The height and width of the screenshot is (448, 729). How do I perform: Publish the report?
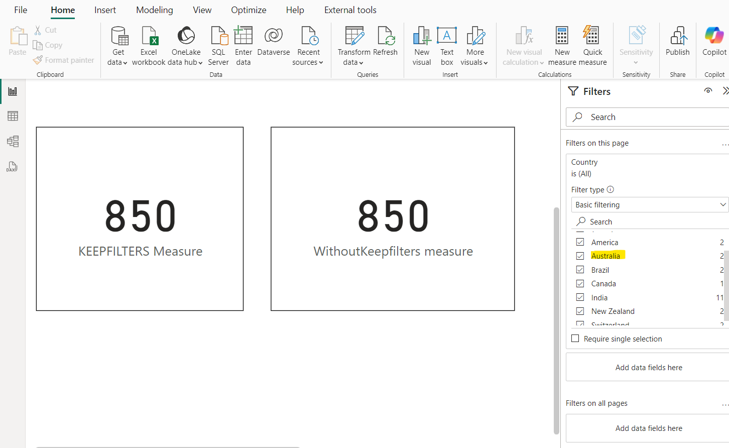(x=677, y=45)
